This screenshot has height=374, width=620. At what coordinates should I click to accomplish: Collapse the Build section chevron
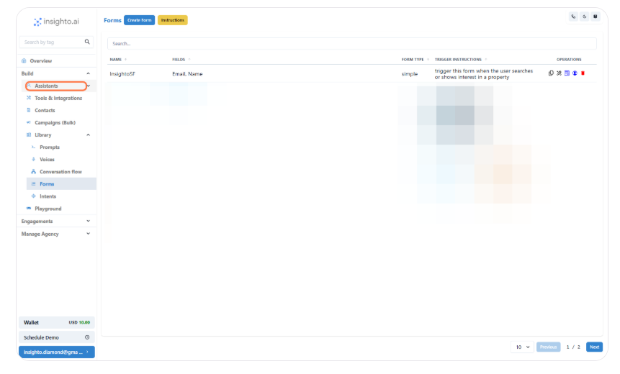click(x=88, y=73)
